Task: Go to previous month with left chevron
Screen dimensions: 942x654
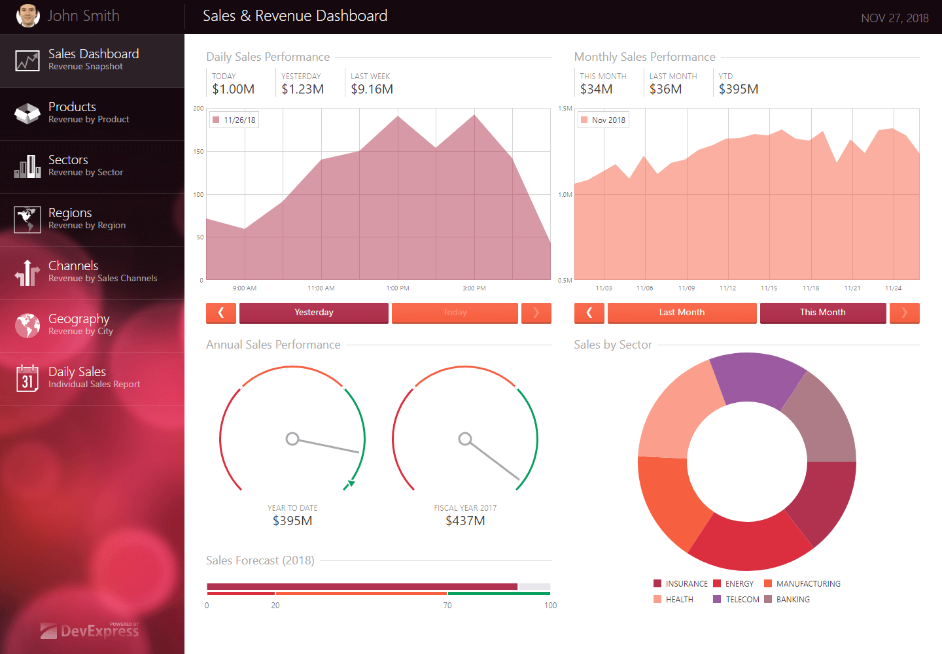Action: pyautogui.click(x=589, y=313)
